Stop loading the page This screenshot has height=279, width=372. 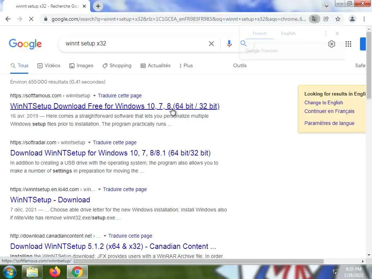tap(31, 19)
